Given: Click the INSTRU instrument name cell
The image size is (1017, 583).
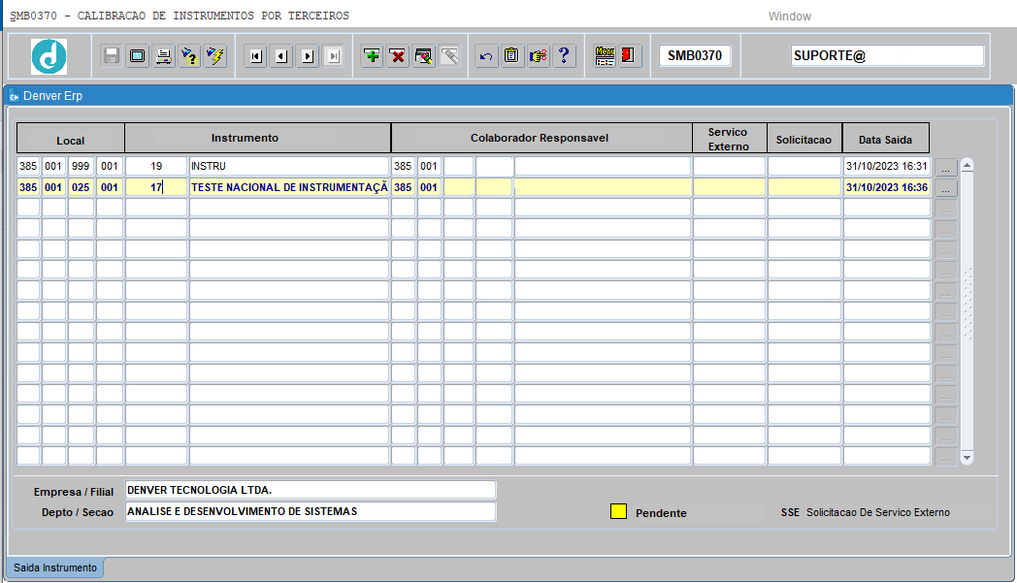Looking at the screenshot, I should (x=288, y=166).
